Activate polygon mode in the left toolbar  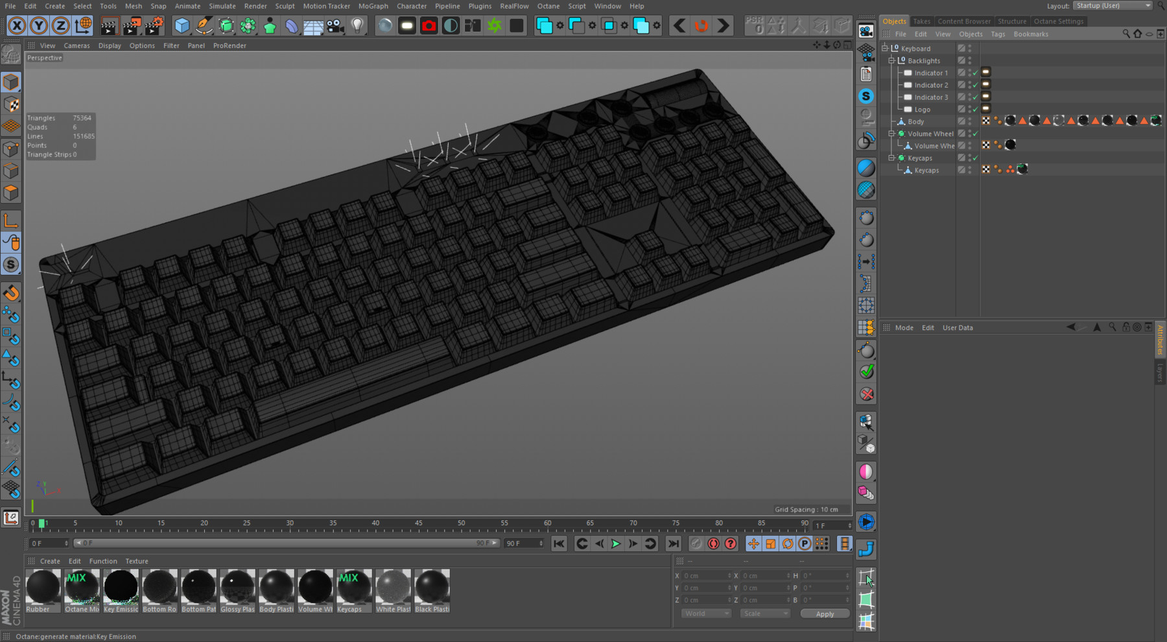[x=11, y=192]
